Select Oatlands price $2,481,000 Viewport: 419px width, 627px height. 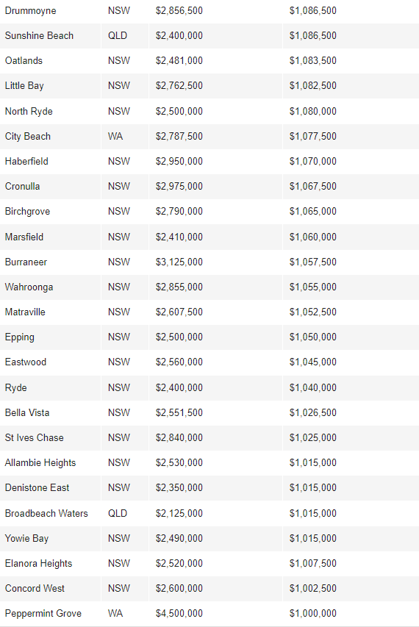click(x=179, y=61)
